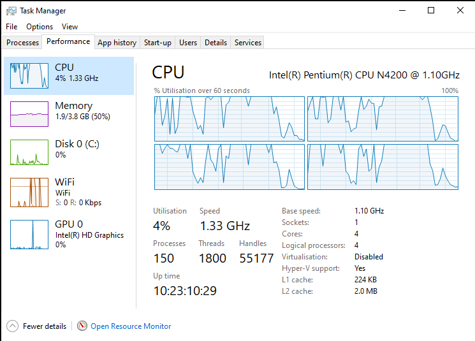Go to the Start-up tab
Viewport: 475px width, 341px height.
click(157, 43)
